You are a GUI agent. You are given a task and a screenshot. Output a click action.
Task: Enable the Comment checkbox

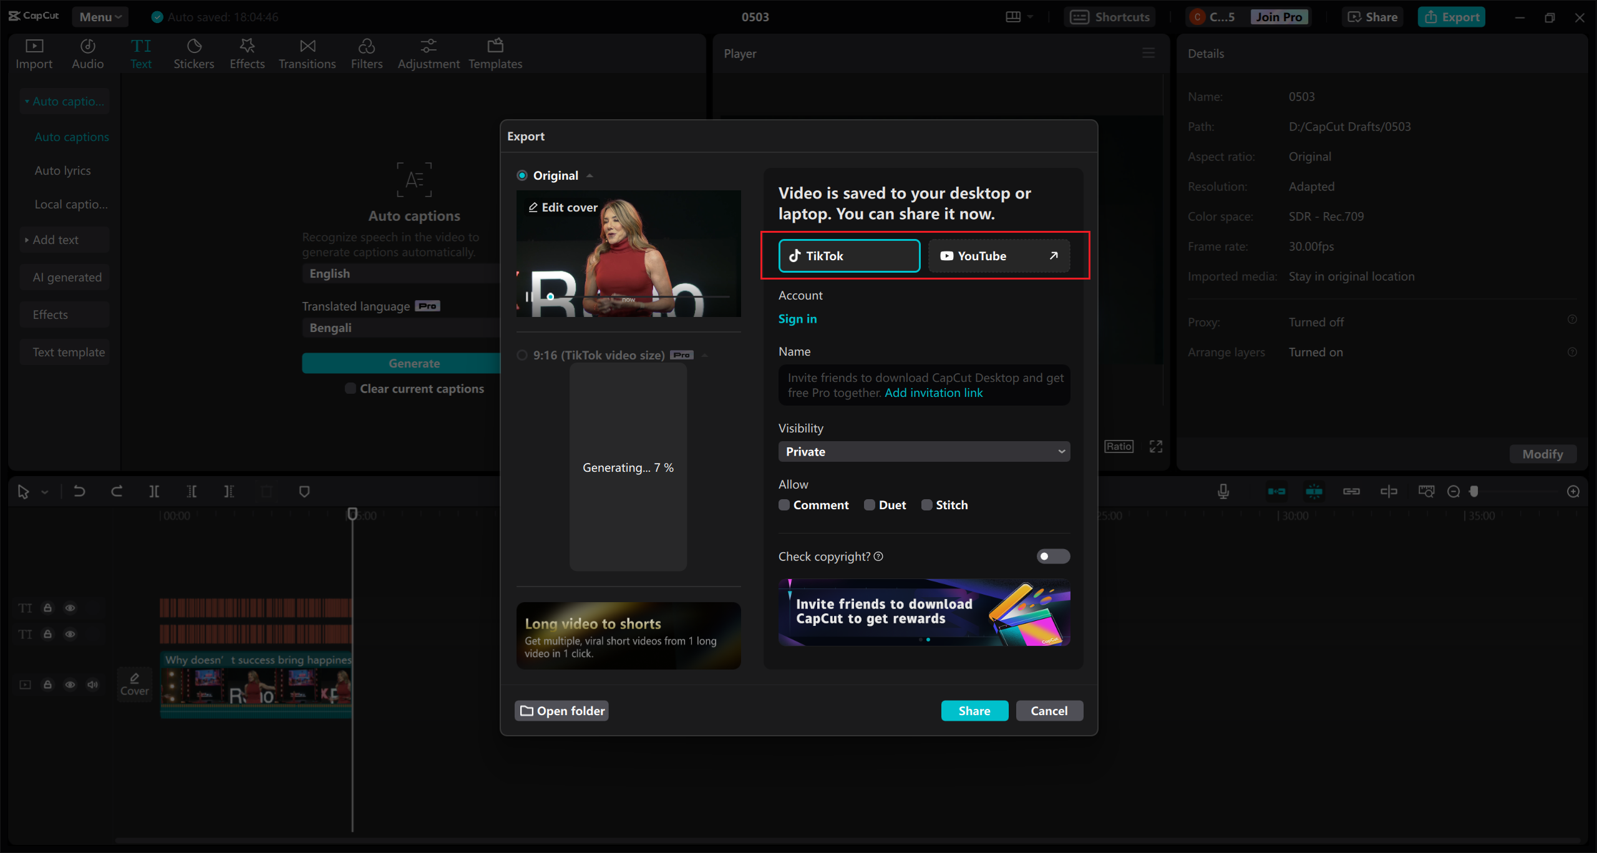point(784,505)
